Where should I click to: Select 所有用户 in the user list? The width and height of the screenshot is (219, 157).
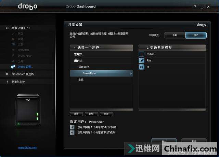pyautogui.click(x=101, y=67)
